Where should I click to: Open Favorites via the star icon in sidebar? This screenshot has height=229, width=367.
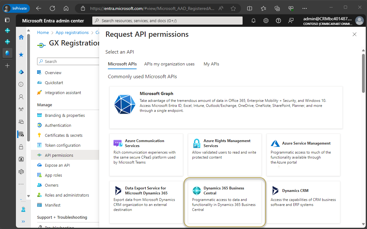[x=21, y=55]
